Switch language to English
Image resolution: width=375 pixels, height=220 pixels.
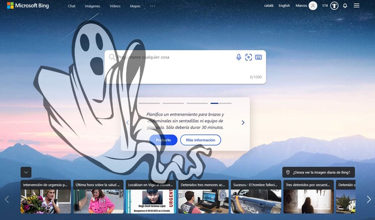(x=284, y=6)
